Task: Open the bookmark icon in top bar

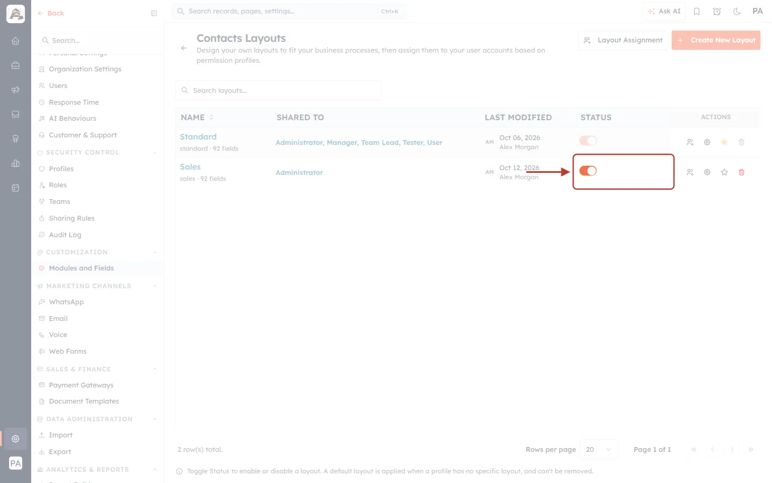Action: coord(697,11)
